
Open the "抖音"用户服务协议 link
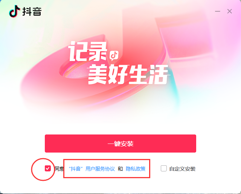click(92, 169)
